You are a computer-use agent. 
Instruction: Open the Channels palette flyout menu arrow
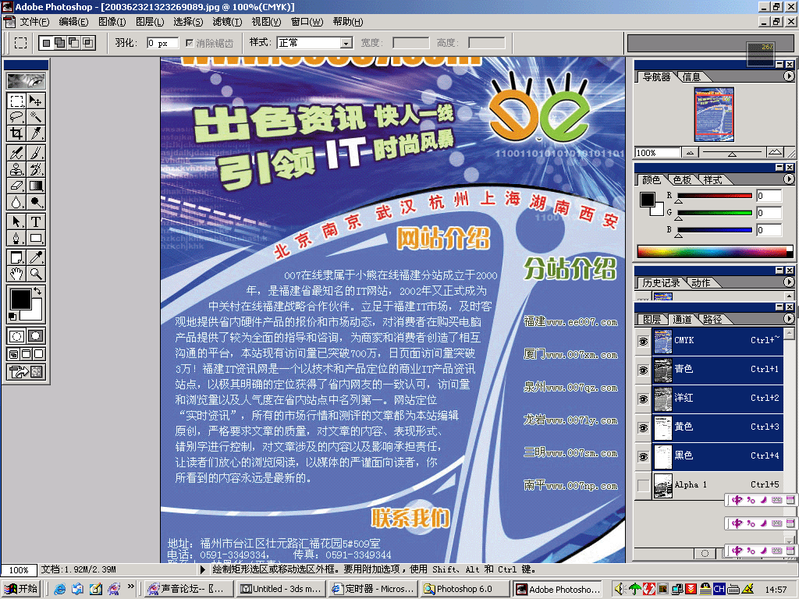tap(788, 319)
